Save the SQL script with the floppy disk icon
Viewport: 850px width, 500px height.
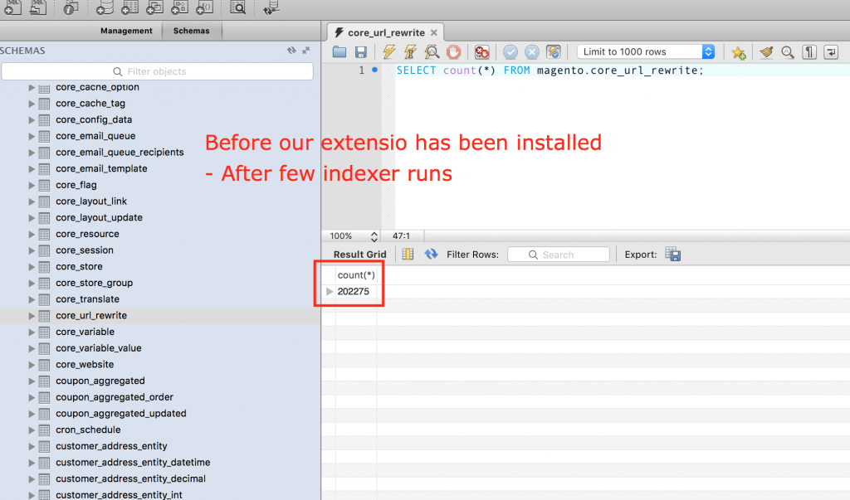[361, 52]
